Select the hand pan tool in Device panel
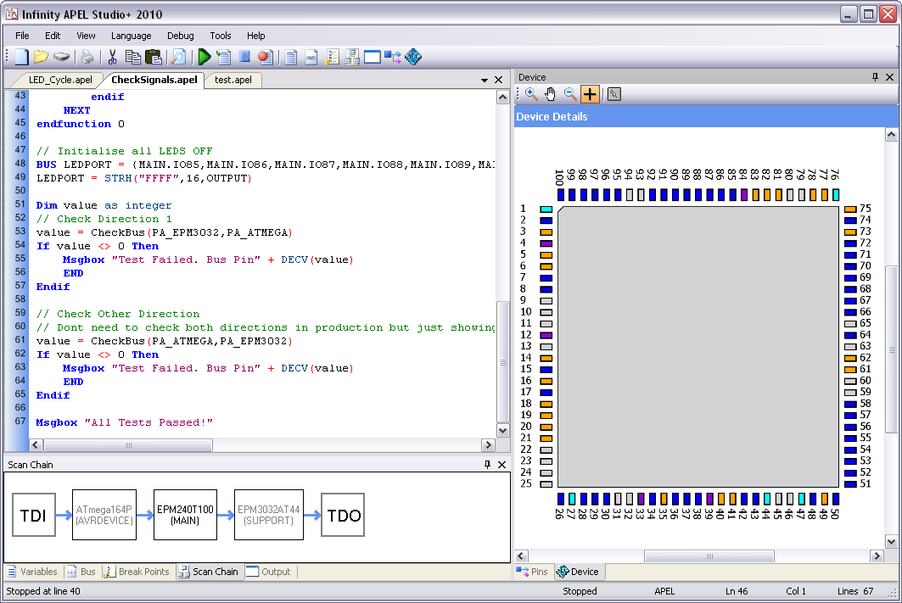The height and width of the screenshot is (603, 902). [551, 94]
